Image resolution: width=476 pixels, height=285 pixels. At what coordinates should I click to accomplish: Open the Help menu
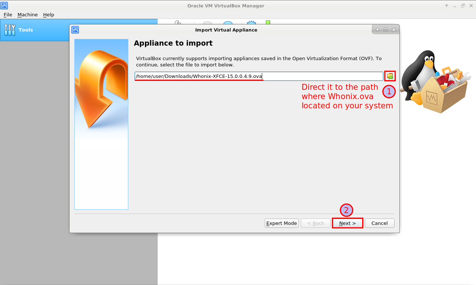(48, 14)
